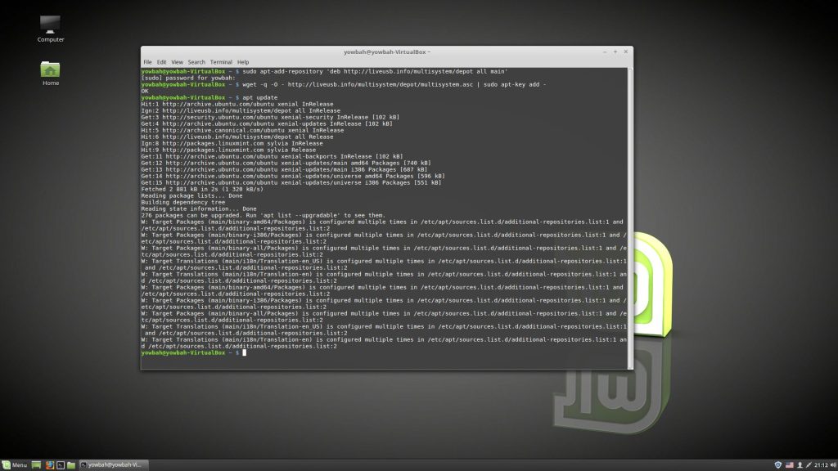Open the user applet in the tray
Screen dimensions: 838x471
click(x=800, y=464)
